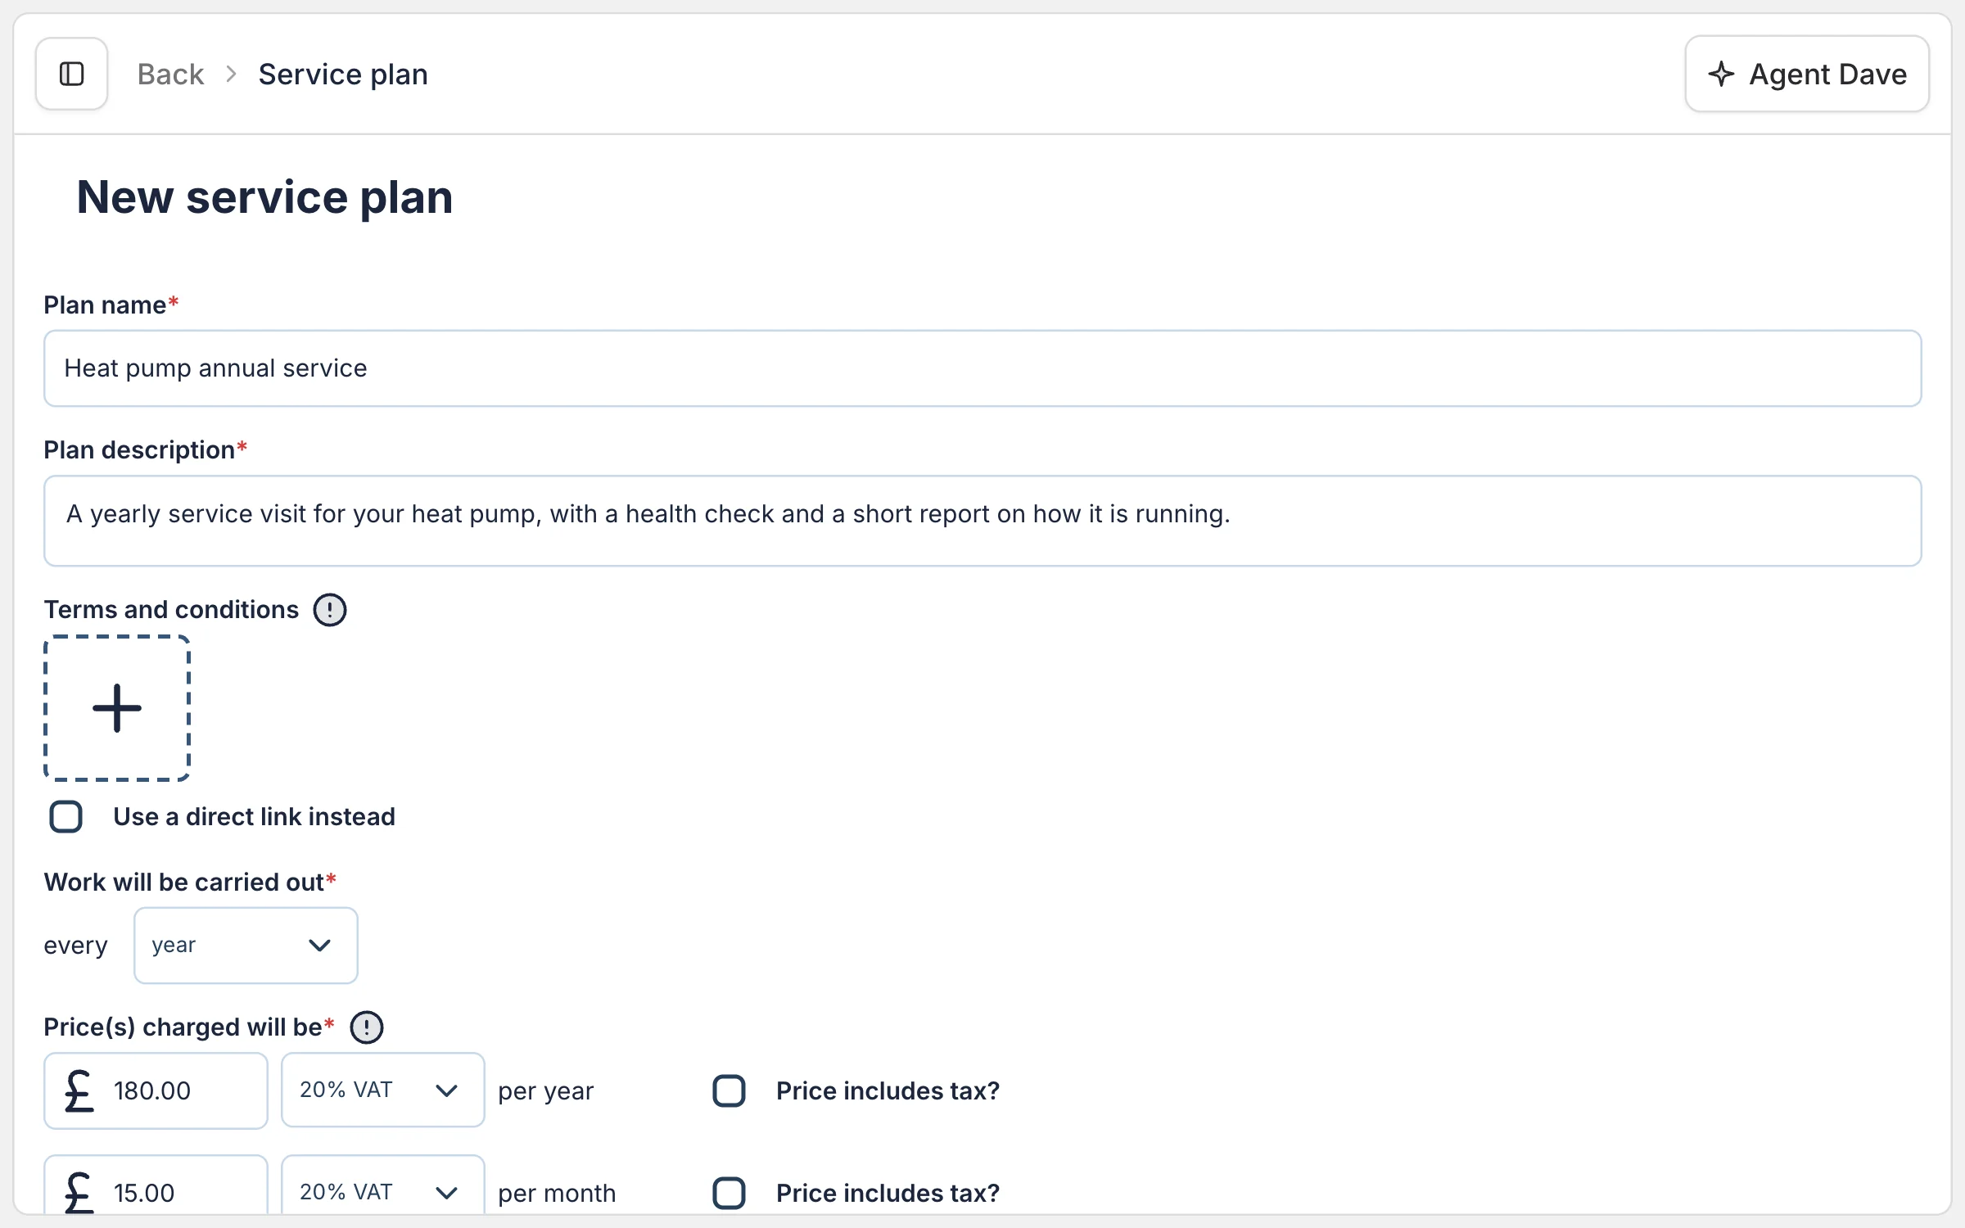This screenshot has height=1228, width=1965.
Task: Click the pound symbol in yearly price field
Action: point(79,1091)
